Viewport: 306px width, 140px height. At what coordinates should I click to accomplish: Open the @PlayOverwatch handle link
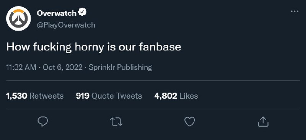coord(66,25)
